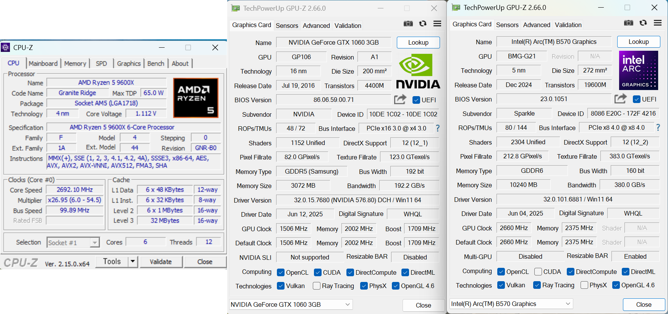Open Validation tab in Arc B570 GPU-Z
This screenshot has width=668, height=314.
point(568,25)
